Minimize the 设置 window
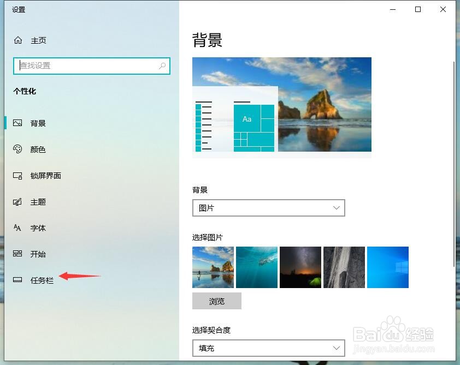The height and width of the screenshot is (365, 460). point(393,10)
